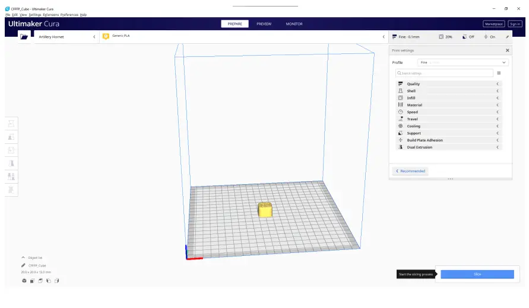This screenshot has width=529, height=308.
Task: Expand the Shell settings category
Action: coord(449,91)
